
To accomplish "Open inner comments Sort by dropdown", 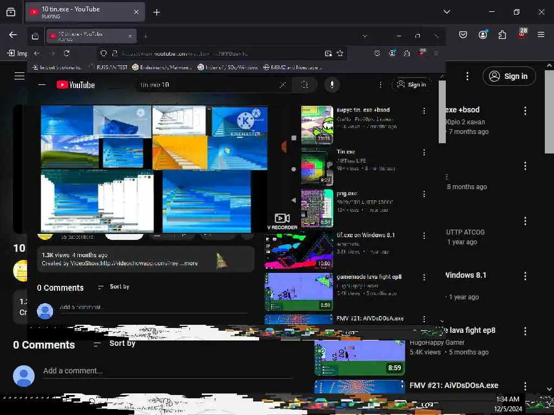I will point(114,286).
